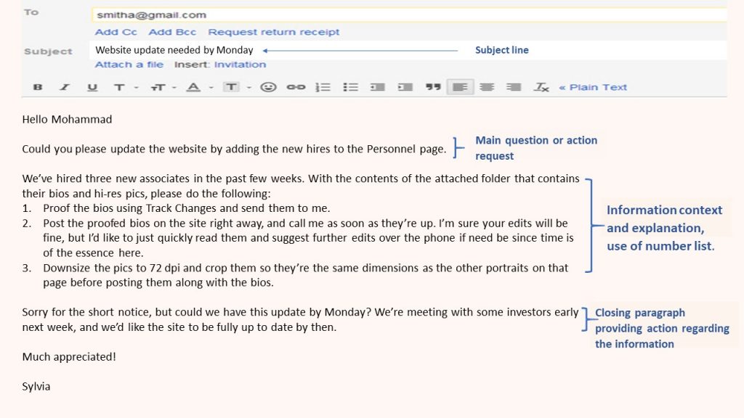Insert a link with chain icon

(x=296, y=87)
